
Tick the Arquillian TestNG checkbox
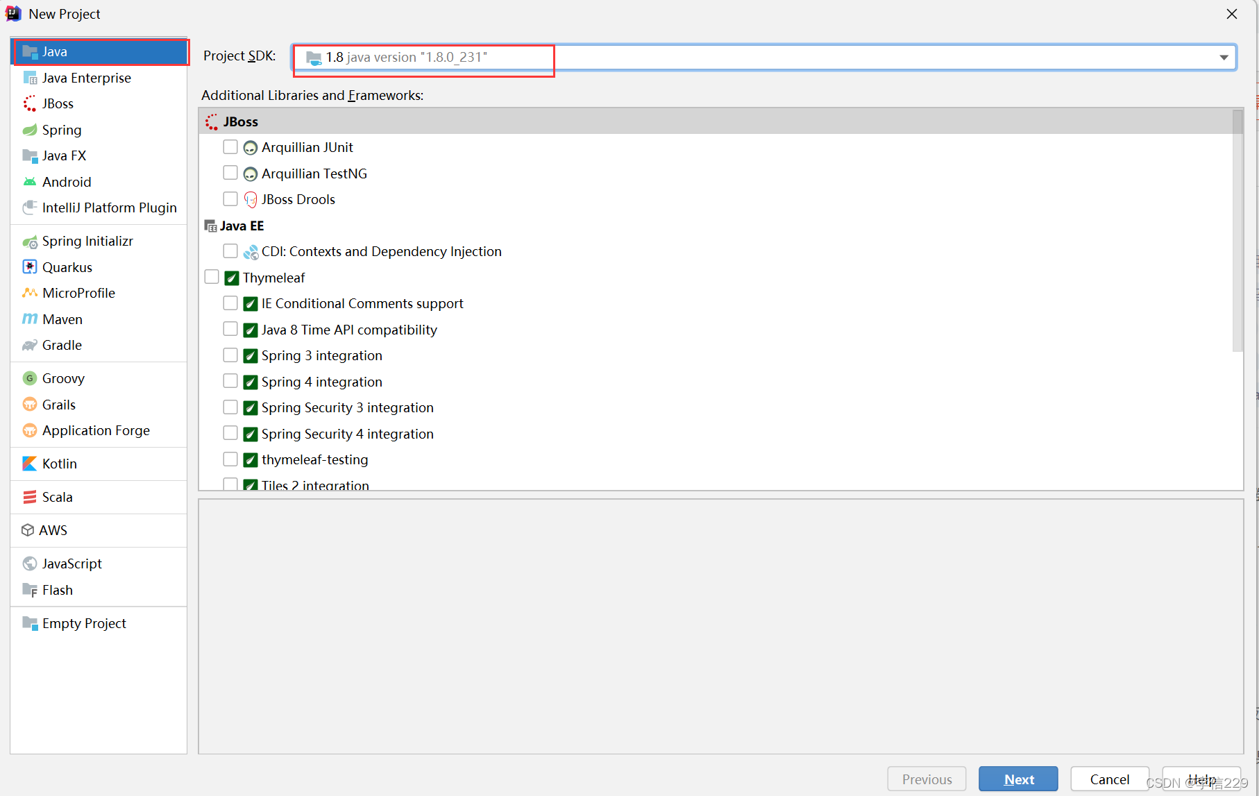point(230,173)
